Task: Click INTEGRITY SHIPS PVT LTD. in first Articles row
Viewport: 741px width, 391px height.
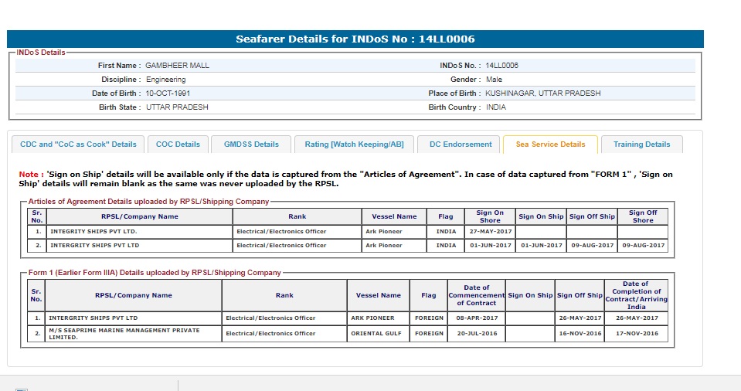Action: [x=93, y=231]
